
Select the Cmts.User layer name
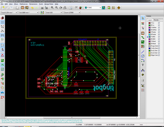tap(154, 48)
